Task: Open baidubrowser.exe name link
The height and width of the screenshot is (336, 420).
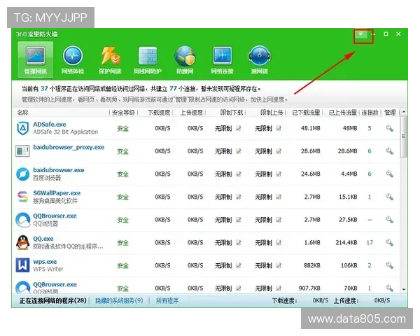Action: (59, 170)
